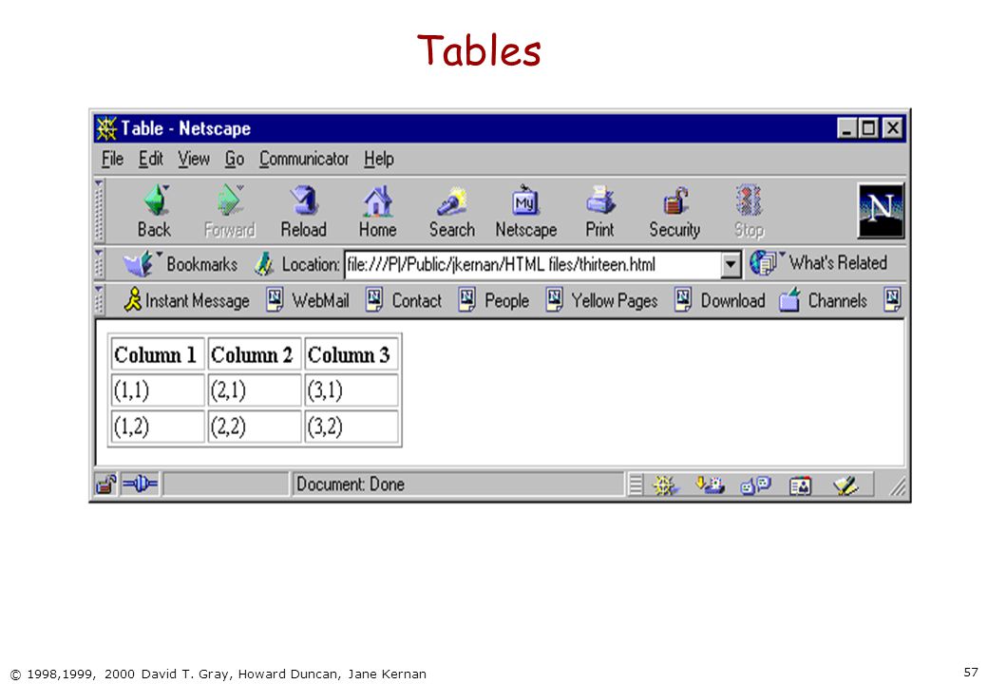Print the page using Print icon
Screen dimensions: 988x684
tap(599, 200)
